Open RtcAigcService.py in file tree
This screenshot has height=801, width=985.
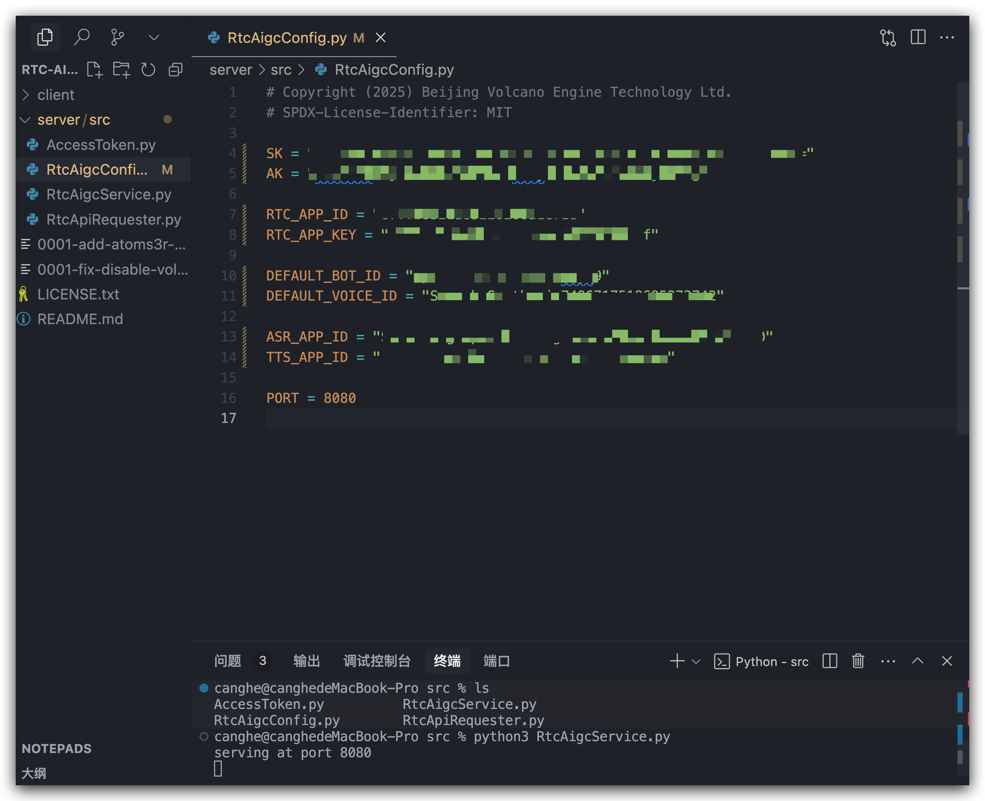click(x=109, y=194)
